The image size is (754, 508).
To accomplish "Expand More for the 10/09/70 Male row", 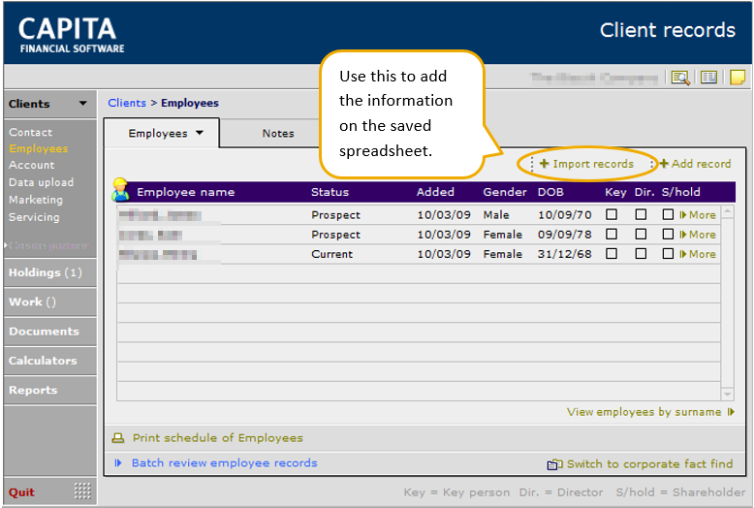I will tap(698, 215).
